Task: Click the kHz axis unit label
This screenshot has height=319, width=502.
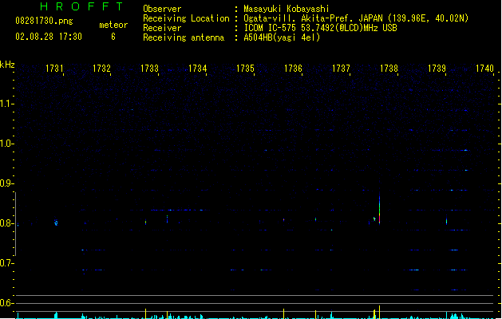Action: point(7,65)
